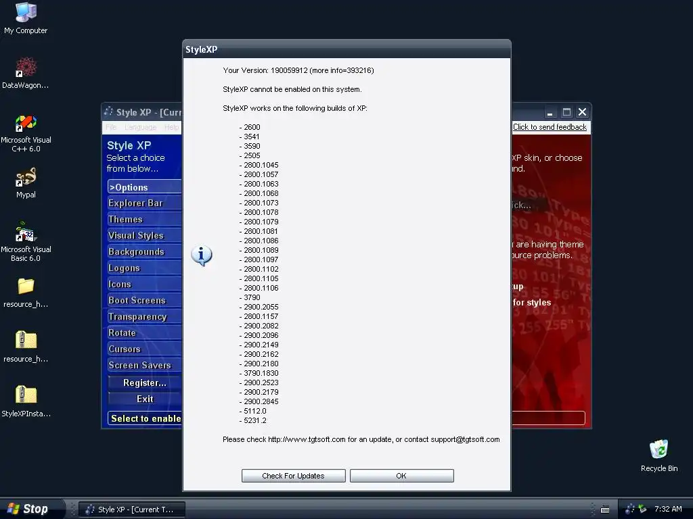Click the keyboard icon in taskbar
This screenshot has height=519, width=693.
(x=605, y=510)
